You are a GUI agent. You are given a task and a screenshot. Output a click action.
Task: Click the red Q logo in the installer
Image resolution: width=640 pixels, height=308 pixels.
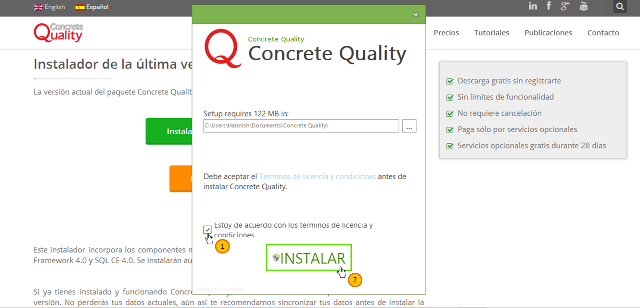(223, 49)
